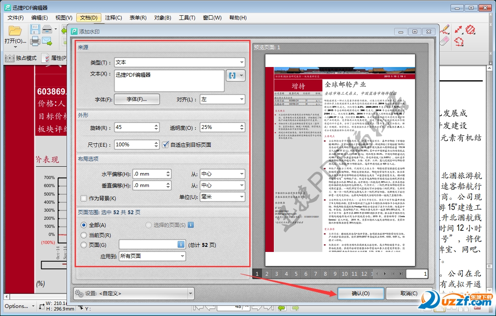Screen dimensions: 496x316
Task: Toggle the Fit to target page checkbox
Action: (165, 145)
